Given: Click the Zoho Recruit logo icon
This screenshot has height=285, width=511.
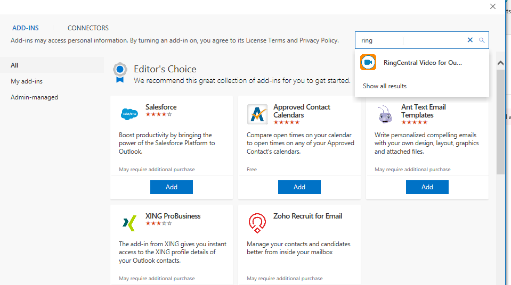Looking at the screenshot, I should (x=257, y=223).
